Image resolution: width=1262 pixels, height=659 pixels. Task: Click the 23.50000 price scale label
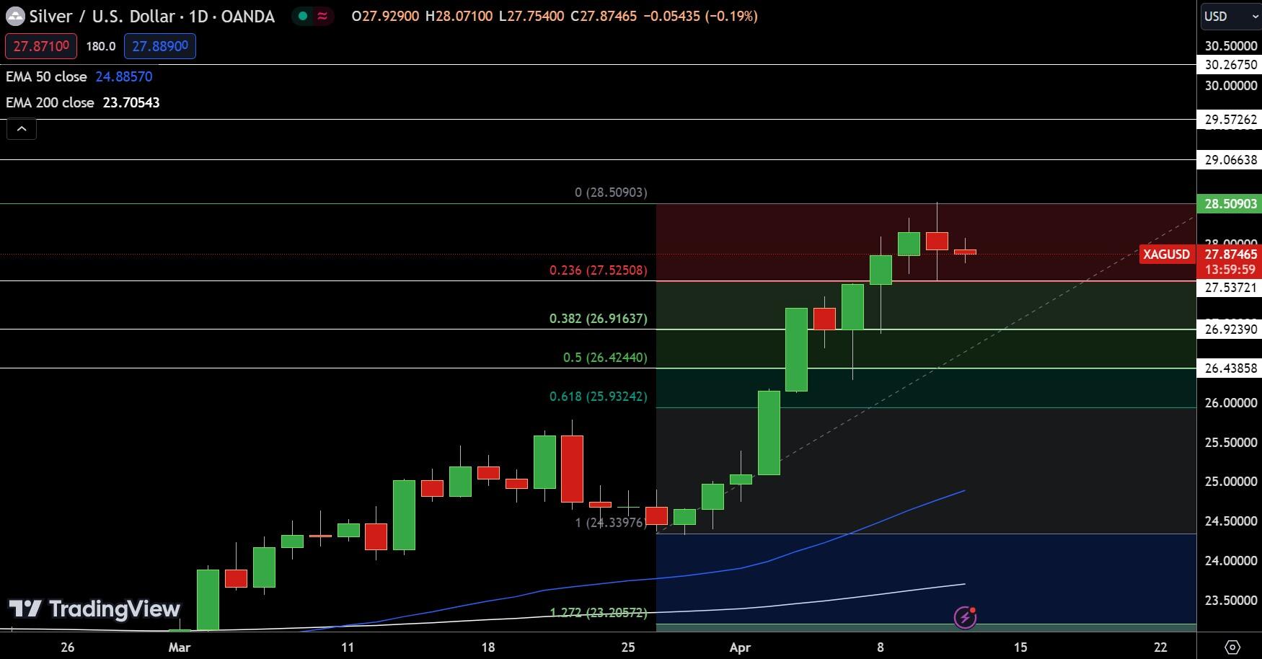pos(1231,601)
